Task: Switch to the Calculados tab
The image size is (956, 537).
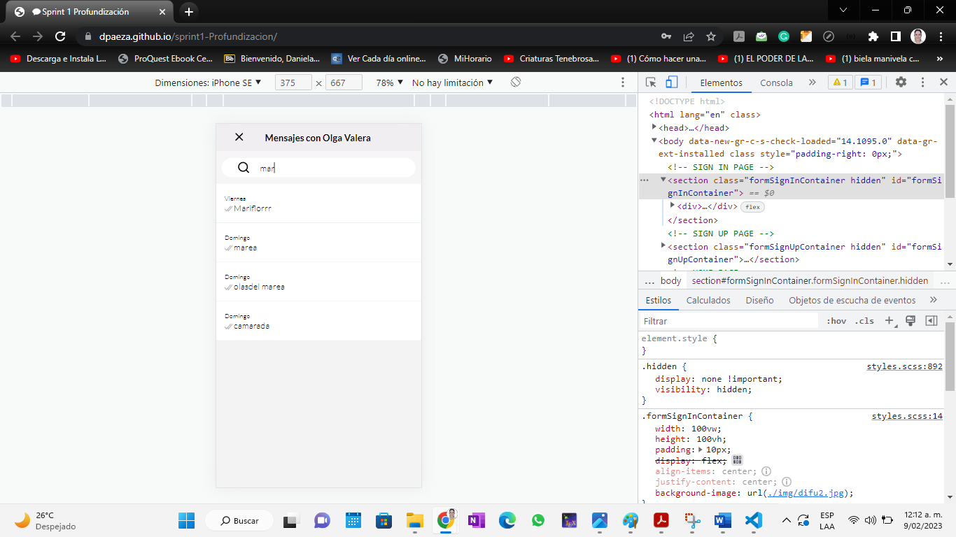Action: tap(708, 299)
